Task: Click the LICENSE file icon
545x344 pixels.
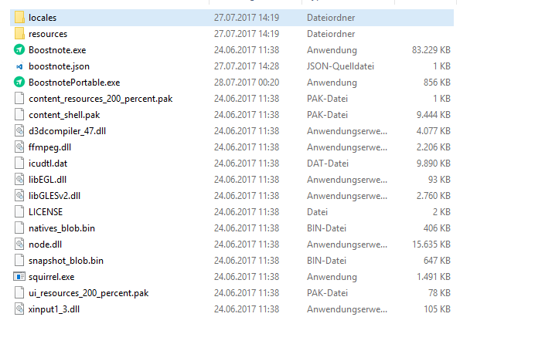Action: (x=19, y=212)
